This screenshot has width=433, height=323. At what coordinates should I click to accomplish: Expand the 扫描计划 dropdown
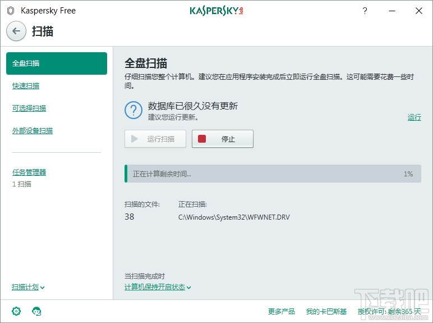click(28, 287)
